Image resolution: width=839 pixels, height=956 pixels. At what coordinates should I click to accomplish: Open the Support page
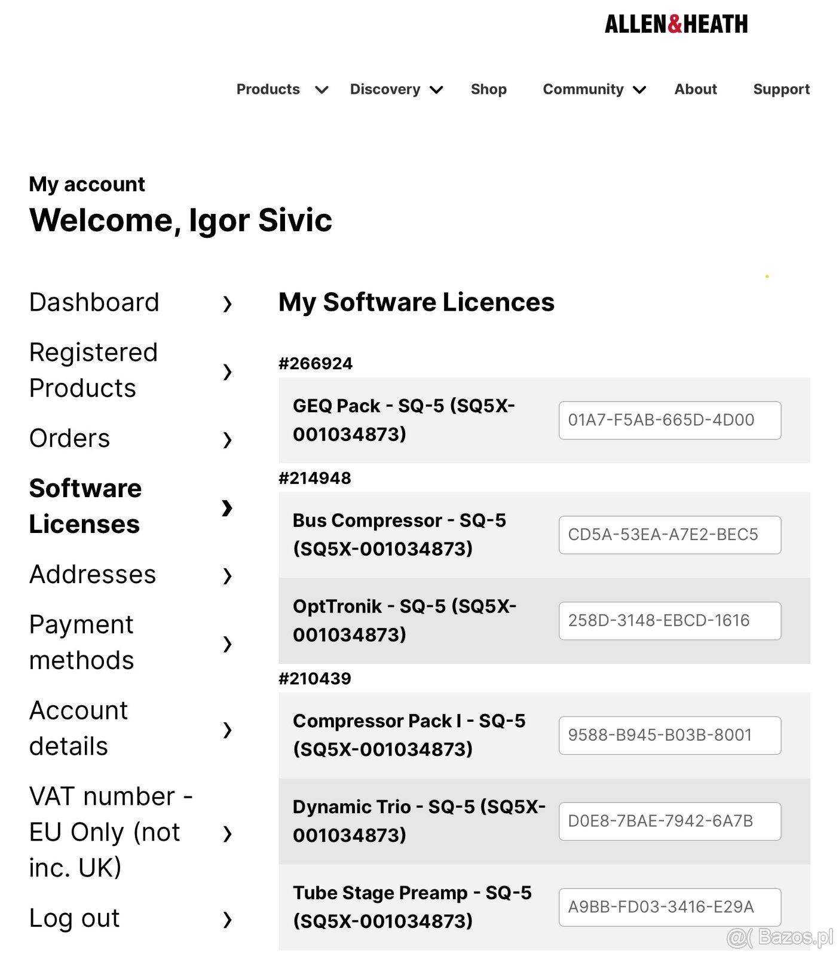(782, 89)
